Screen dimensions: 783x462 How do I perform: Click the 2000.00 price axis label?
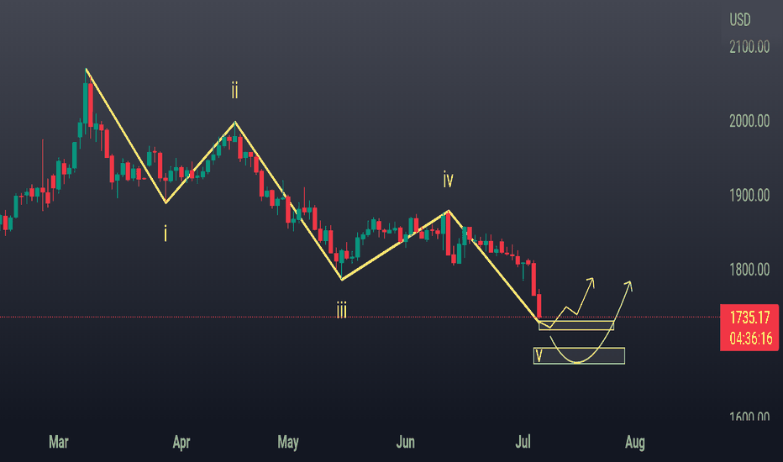[749, 121]
